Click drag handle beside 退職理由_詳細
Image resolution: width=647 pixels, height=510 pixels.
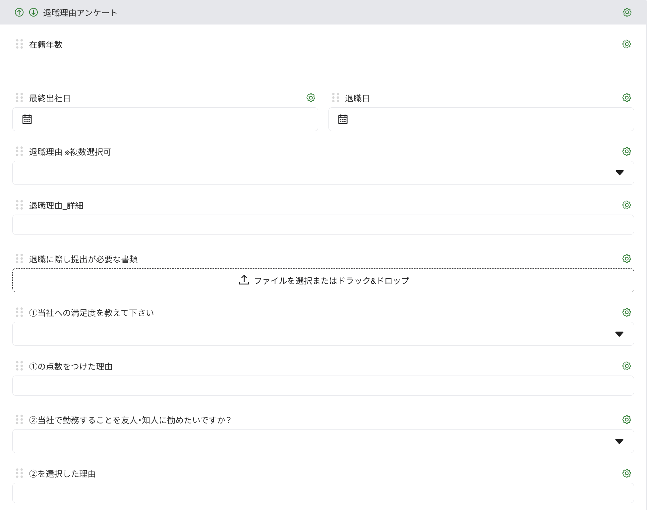tap(19, 205)
